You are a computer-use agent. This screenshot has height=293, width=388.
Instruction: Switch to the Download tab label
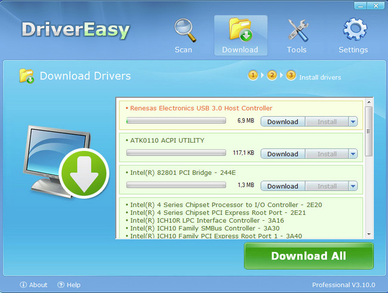(240, 50)
